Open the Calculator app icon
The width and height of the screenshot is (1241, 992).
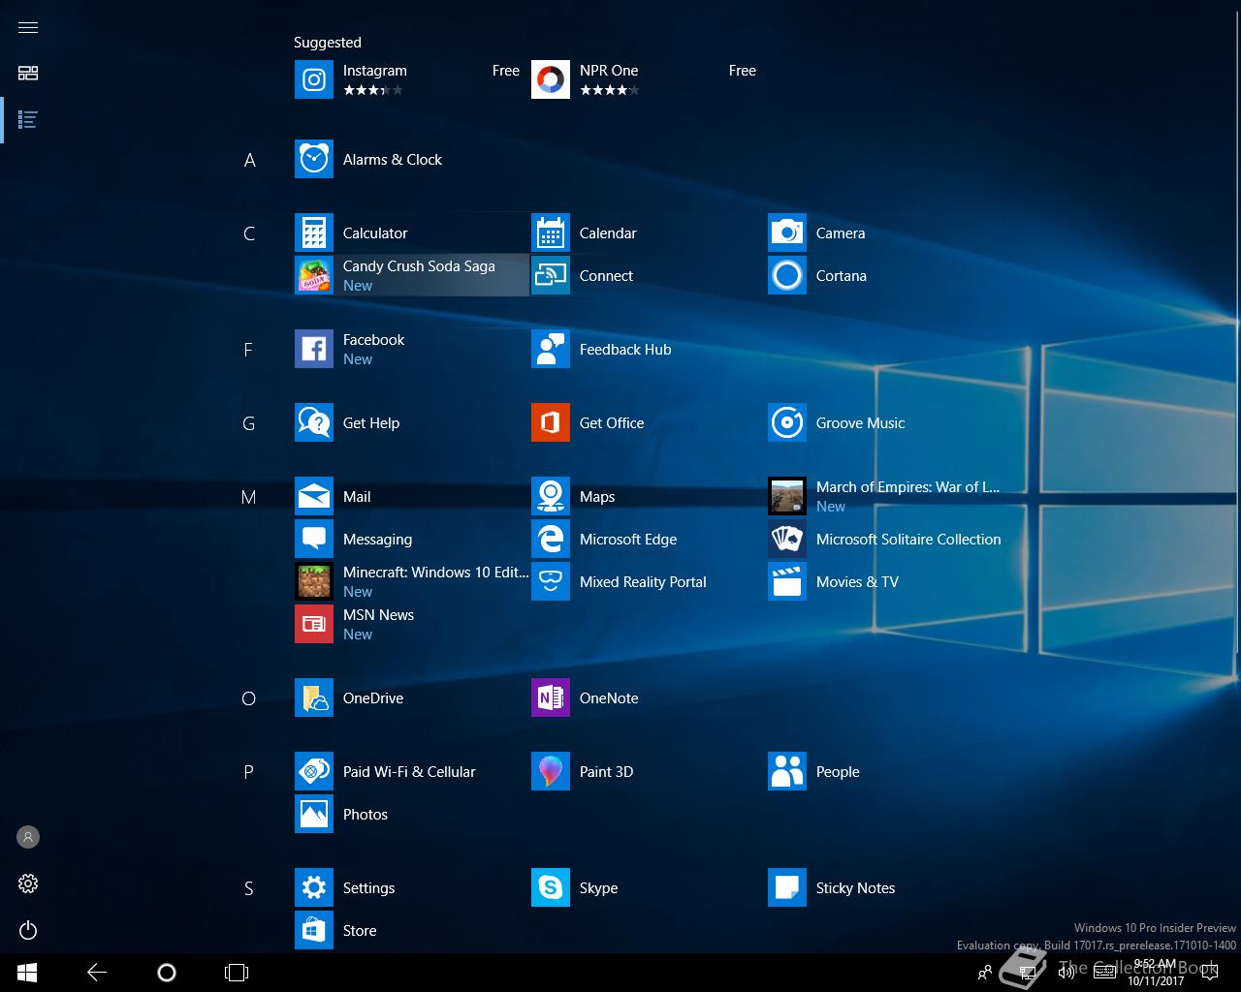tap(313, 232)
